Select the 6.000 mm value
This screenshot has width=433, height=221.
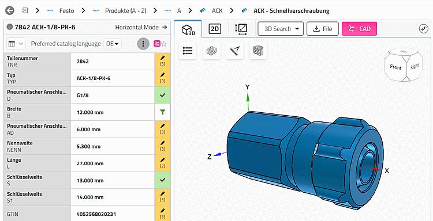click(x=113, y=129)
